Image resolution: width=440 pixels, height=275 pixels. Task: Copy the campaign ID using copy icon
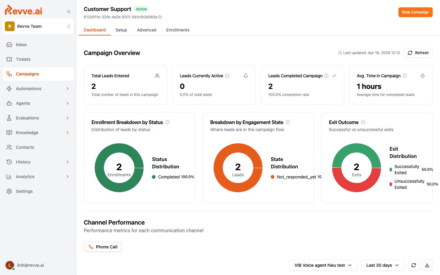tap(160, 17)
